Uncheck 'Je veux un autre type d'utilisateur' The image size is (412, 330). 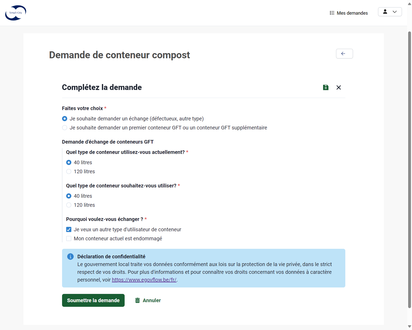pos(69,229)
